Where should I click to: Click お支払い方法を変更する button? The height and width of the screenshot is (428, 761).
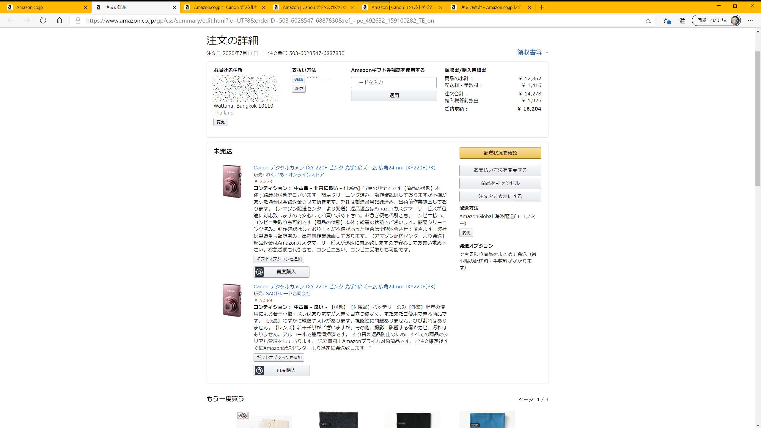point(500,170)
